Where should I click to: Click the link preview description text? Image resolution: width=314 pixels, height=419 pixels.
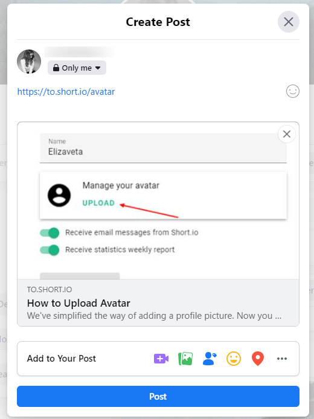coord(154,316)
